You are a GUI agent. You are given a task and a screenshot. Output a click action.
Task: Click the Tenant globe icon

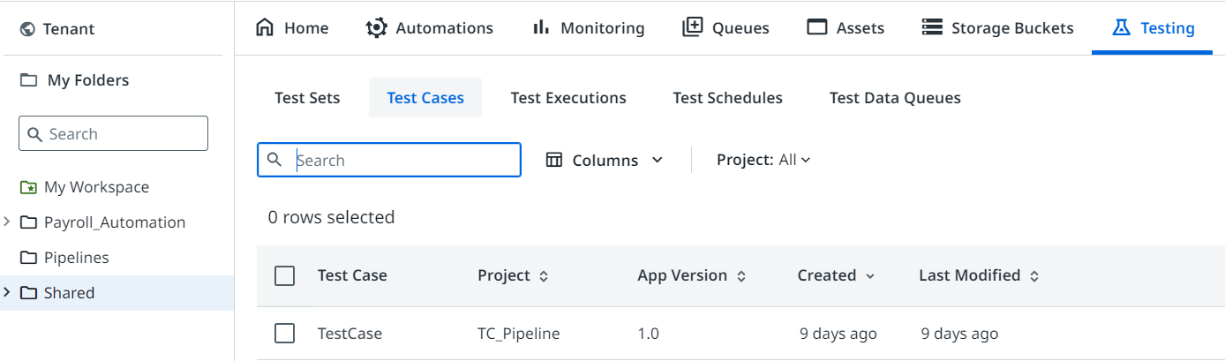point(28,29)
